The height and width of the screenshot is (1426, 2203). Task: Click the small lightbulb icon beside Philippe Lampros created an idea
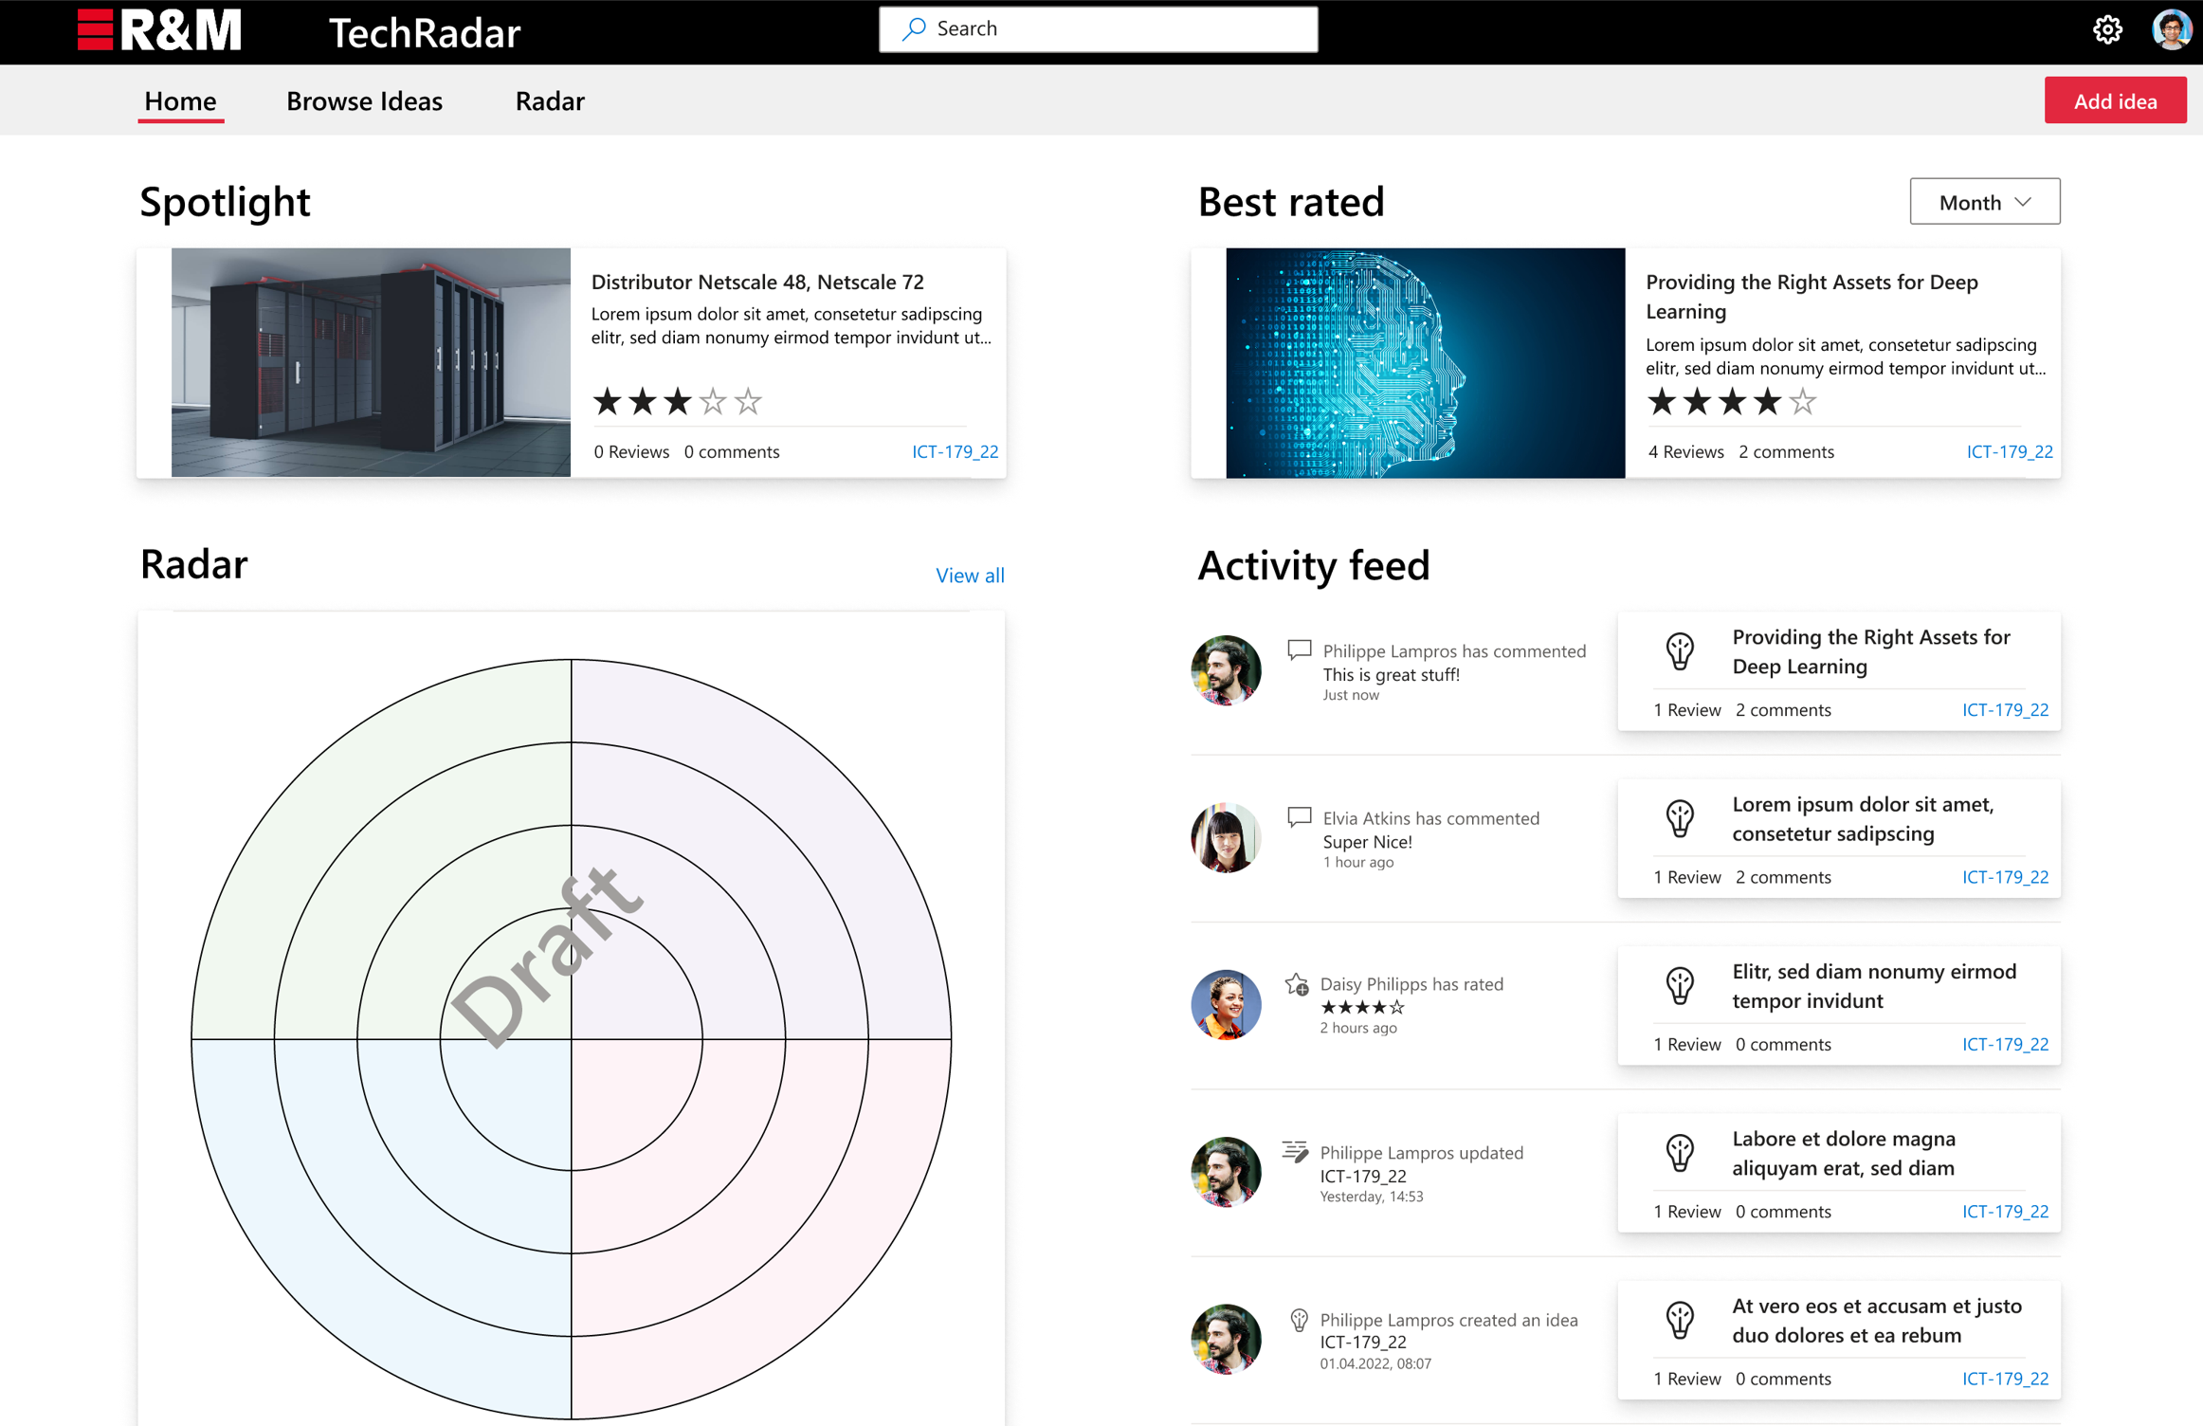tap(1299, 1319)
